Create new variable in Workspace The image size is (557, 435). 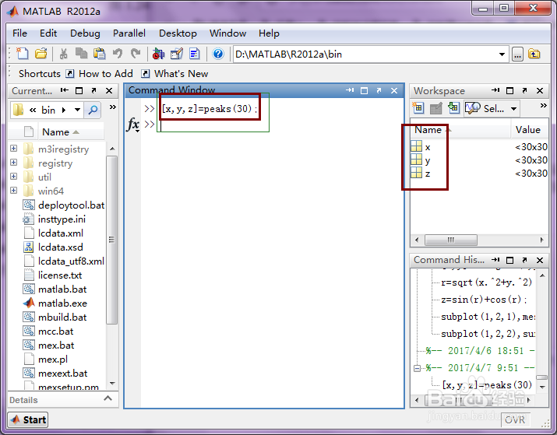[x=418, y=108]
